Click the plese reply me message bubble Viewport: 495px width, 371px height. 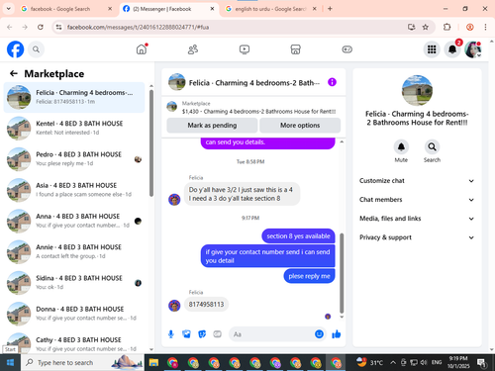309,276
